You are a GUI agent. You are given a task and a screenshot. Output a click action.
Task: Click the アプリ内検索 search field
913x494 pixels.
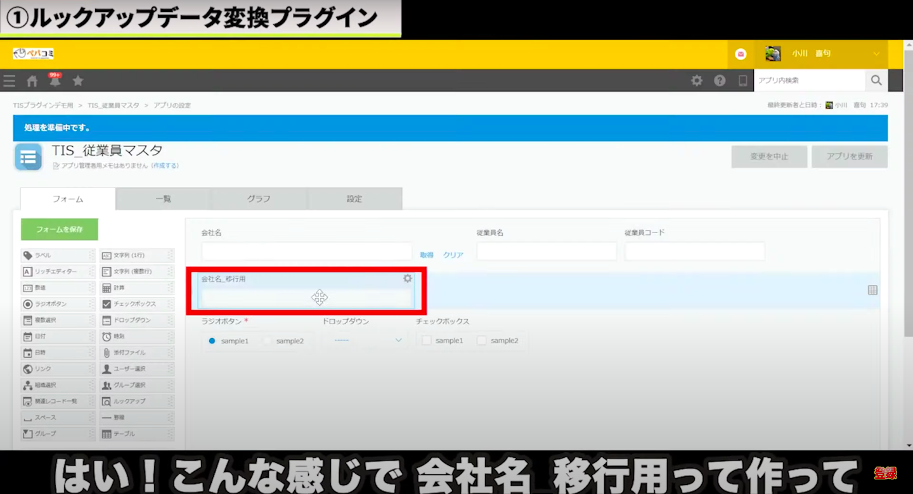pyautogui.click(x=809, y=80)
